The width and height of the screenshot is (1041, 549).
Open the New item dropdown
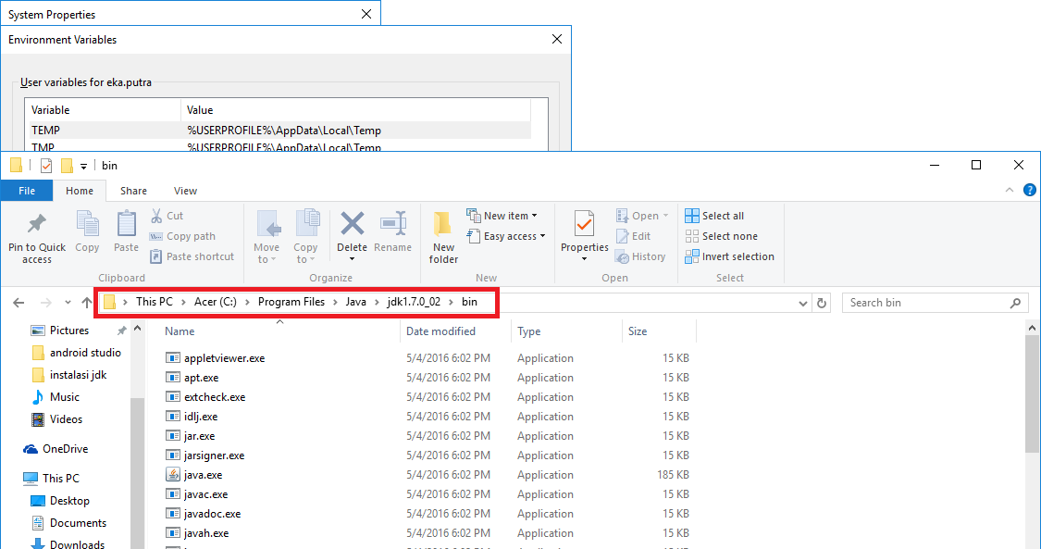(502, 216)
